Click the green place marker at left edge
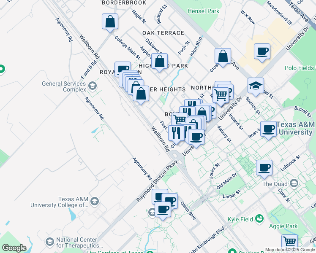The width and height of the screenshot is (316, 253). click(2, 69)
